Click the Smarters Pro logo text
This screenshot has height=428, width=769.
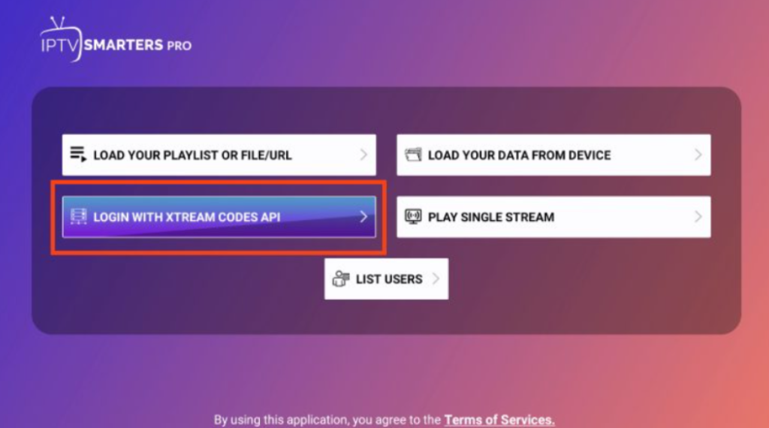click(137, 45)
